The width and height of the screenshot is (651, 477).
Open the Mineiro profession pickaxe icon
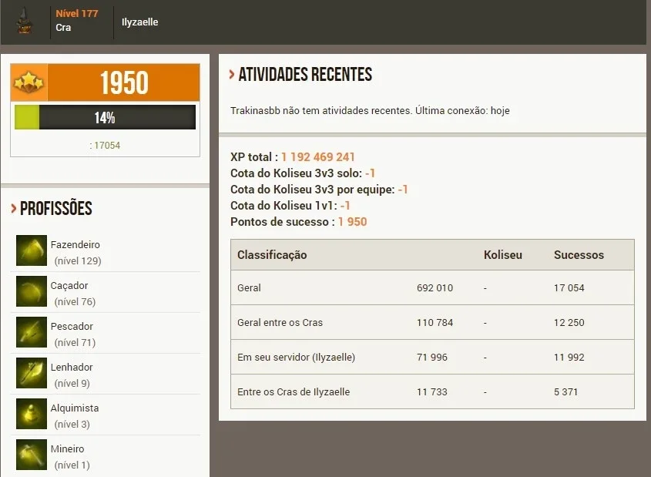point(32,455)
